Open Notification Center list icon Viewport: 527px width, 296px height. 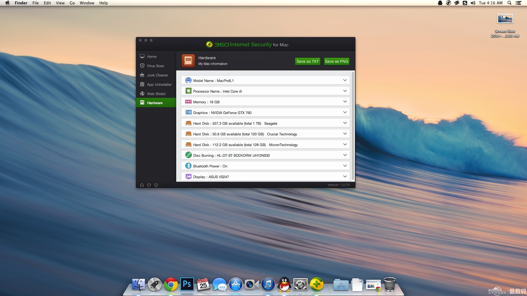click(518, 3)
